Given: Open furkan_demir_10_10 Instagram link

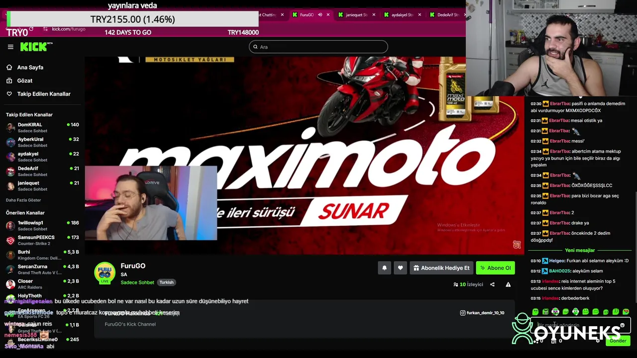Looking at the screenshot, I should point(482,313).
